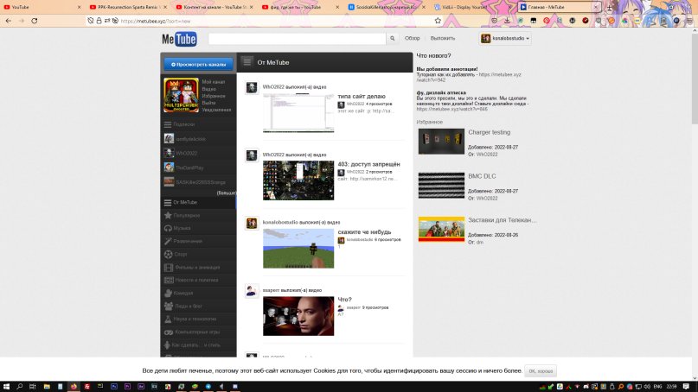Expand subscriptions with (Больше) link
The height and width of the screenshot is (392, 698).
pyautogui.click(x=225, y=193)
